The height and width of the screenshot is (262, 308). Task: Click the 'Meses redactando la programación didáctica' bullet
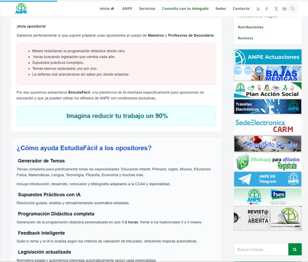tap(79, 51)
